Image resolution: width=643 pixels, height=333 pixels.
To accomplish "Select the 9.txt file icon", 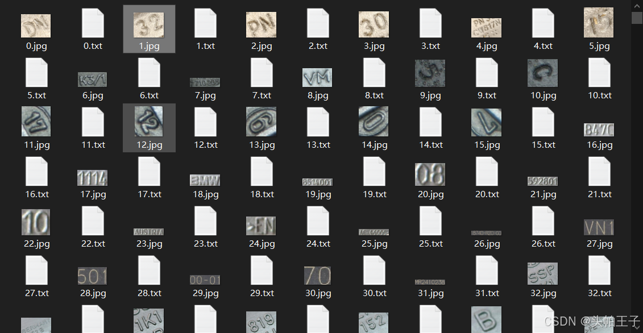I will click(x=487, y=73).
